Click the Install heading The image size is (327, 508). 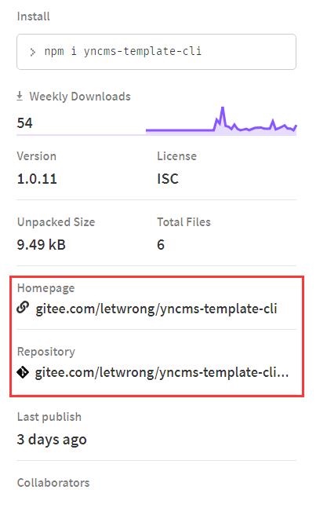[33, 16]
